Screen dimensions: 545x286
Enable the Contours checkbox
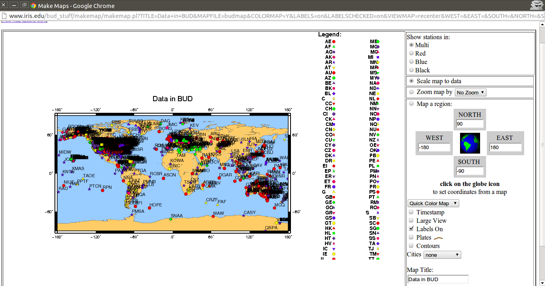click(411, 246)
